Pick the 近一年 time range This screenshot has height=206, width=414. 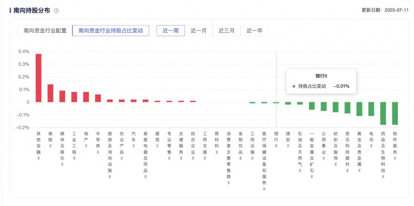[255, 31]
